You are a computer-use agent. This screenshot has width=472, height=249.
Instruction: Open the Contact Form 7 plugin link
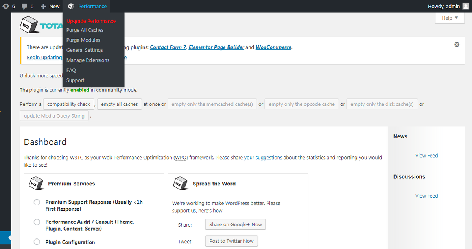[168, 47]
